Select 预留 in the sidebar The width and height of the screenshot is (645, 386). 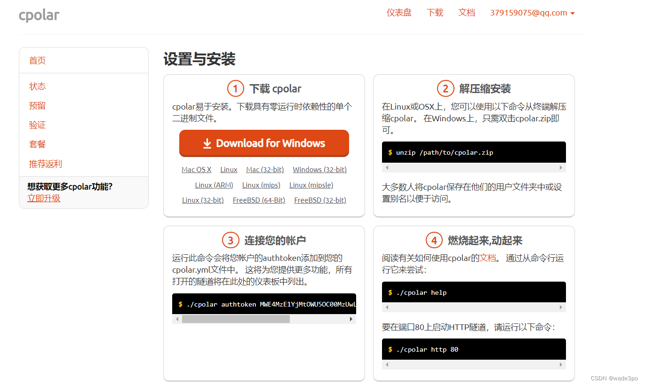[38, 106]
